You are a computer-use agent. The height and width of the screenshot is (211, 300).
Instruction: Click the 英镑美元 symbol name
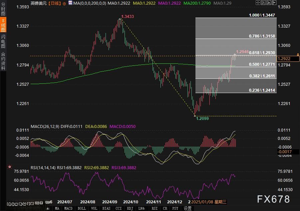pyautogui.click(x=39, y=3)
